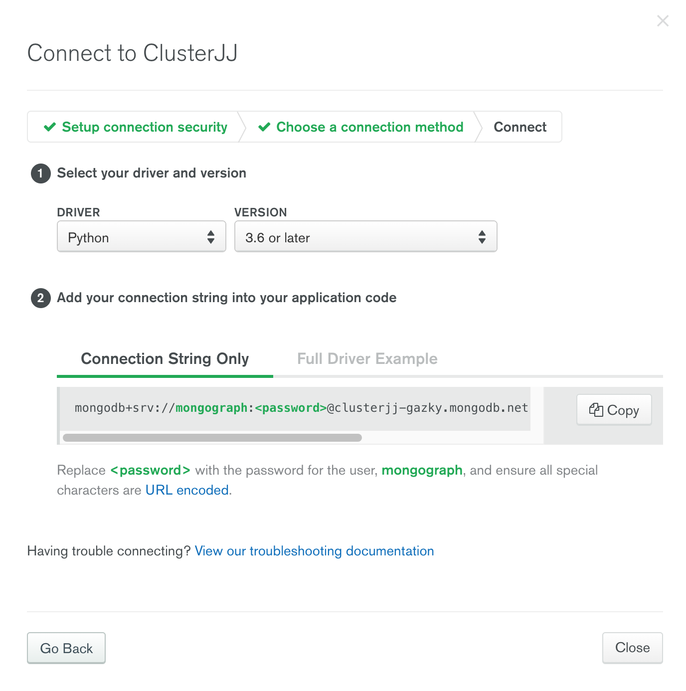
Task: Switch to Connection String Only tab
Action: point(165,359)
